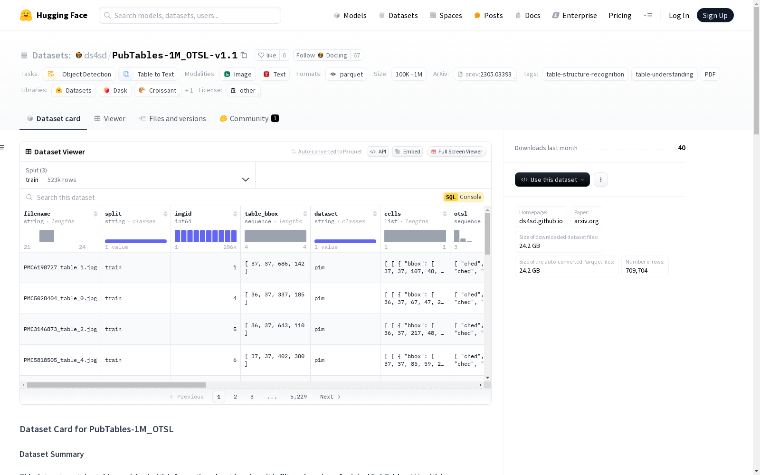Open the extra navigation menu icon beside Pricing

click(x=647, y=15)
